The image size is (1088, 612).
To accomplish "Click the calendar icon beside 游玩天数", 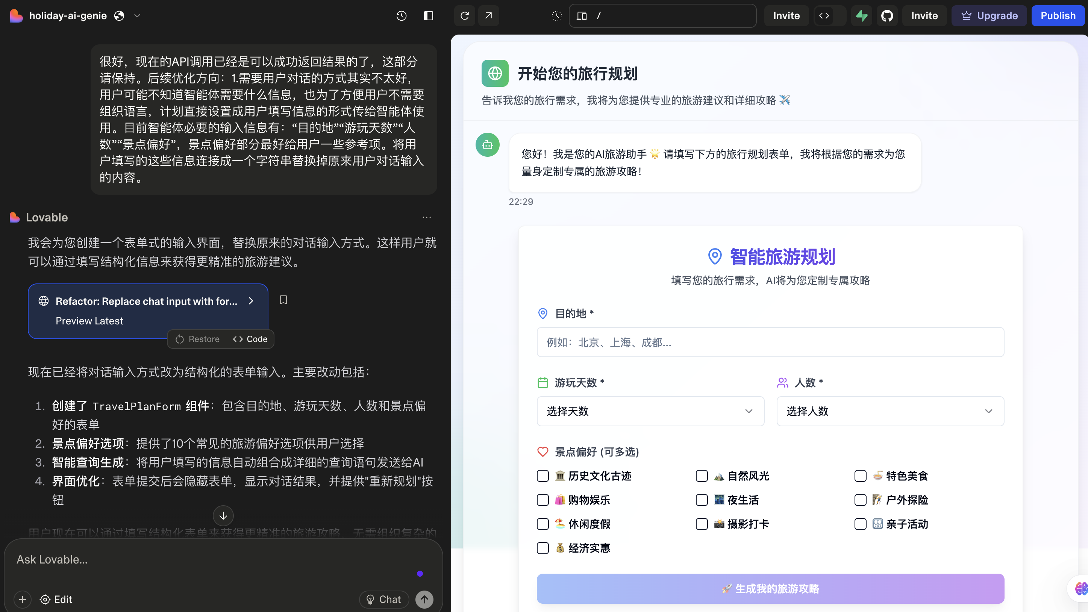I will pyautogui.click(x=543, y=383).
